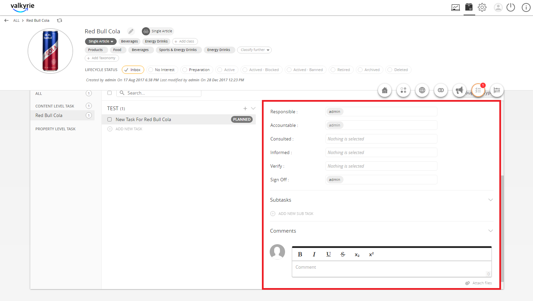Select the Archived lifecycle status

370,70
